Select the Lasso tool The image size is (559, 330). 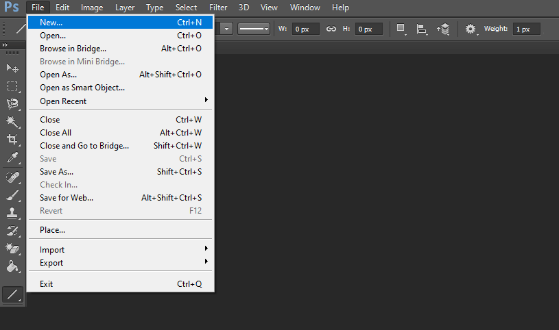tap(12, 103)
